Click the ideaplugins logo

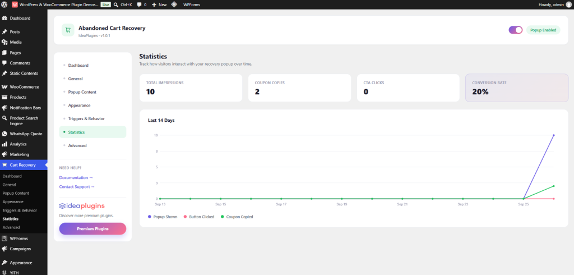pos(82,206)
